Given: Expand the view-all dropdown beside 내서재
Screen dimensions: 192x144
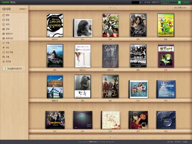Looking at the screenshot, I should click(x=23, y=9).
